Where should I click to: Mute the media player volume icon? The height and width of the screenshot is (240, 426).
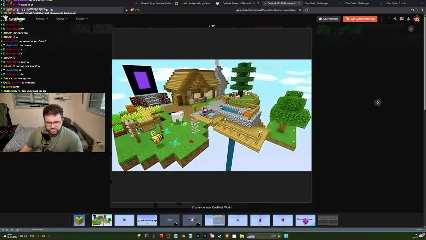pyautogui.click(x=17, y=230)
